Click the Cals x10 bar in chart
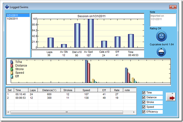Screen dimensions: 183x122 tap(104, 44)
